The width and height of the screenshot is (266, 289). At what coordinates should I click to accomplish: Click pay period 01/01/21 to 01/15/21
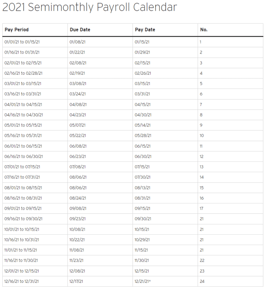coord(22,42)
